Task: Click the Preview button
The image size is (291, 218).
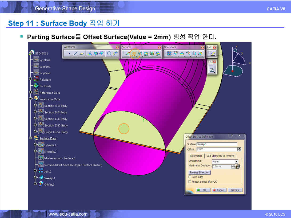Action: [x=235, y=190]
